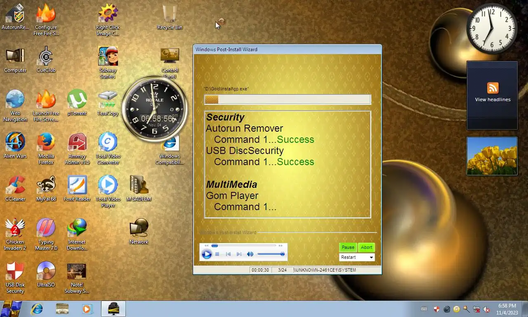This screenshot has height=317, width=528.
Task: Open the Web Navigation shortcut
Action: point(15,106)
